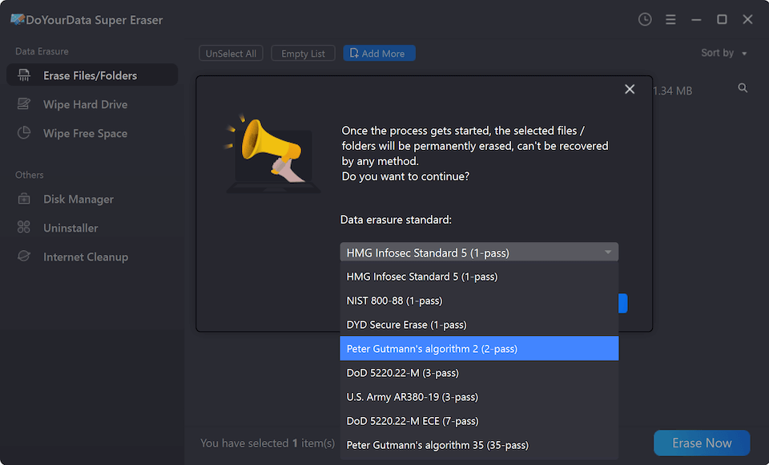The image size is (769, 465).
Task: Select DoD 5220.22-M ECE (7-pass) option
Action: coord(479,421)
